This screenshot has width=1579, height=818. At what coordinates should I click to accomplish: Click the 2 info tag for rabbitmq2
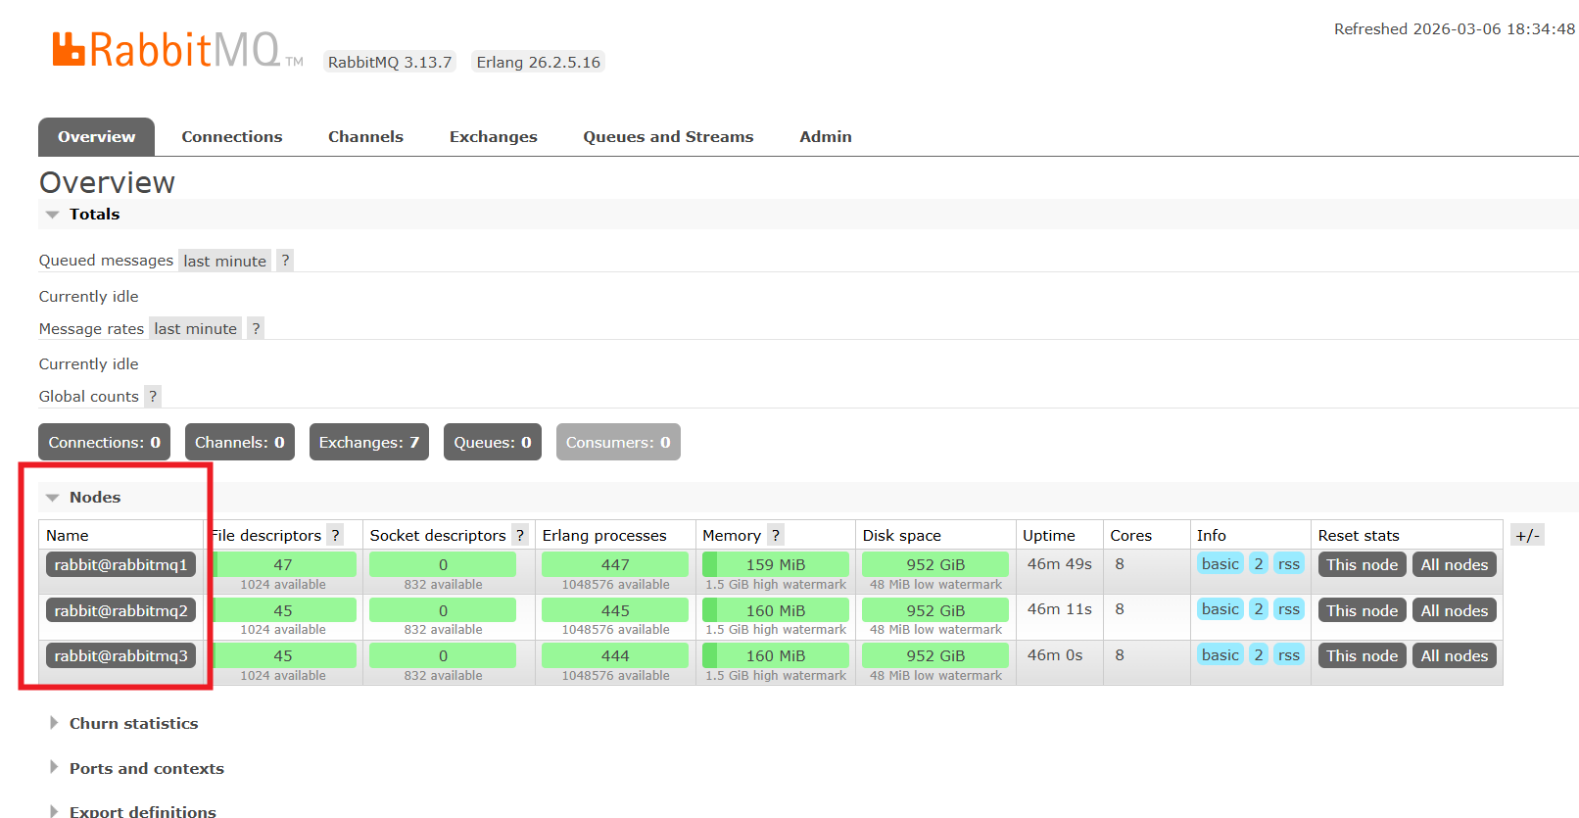1259,609
